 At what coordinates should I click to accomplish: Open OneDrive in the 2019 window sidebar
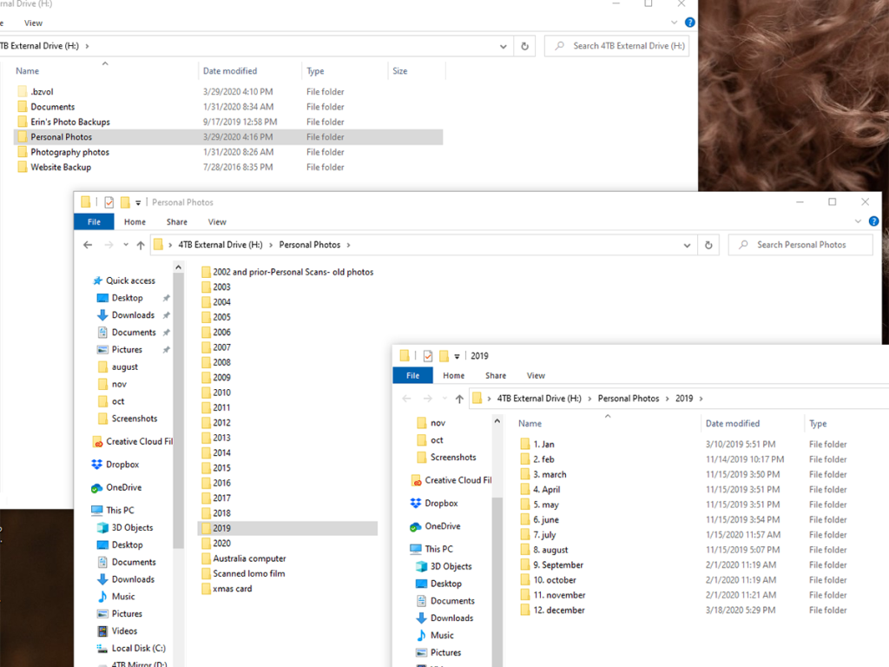click(x=441, y=526)
